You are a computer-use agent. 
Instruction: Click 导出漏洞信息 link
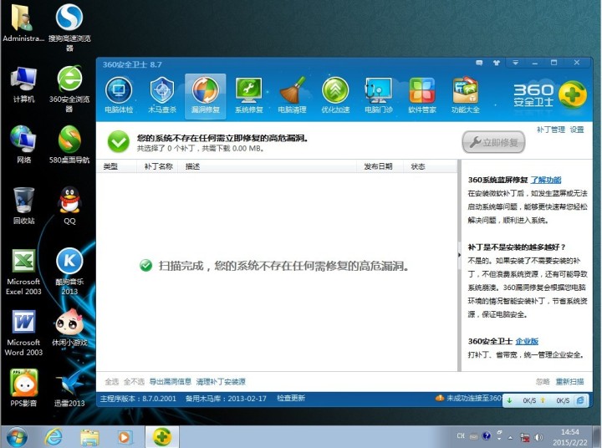[170, 382]
